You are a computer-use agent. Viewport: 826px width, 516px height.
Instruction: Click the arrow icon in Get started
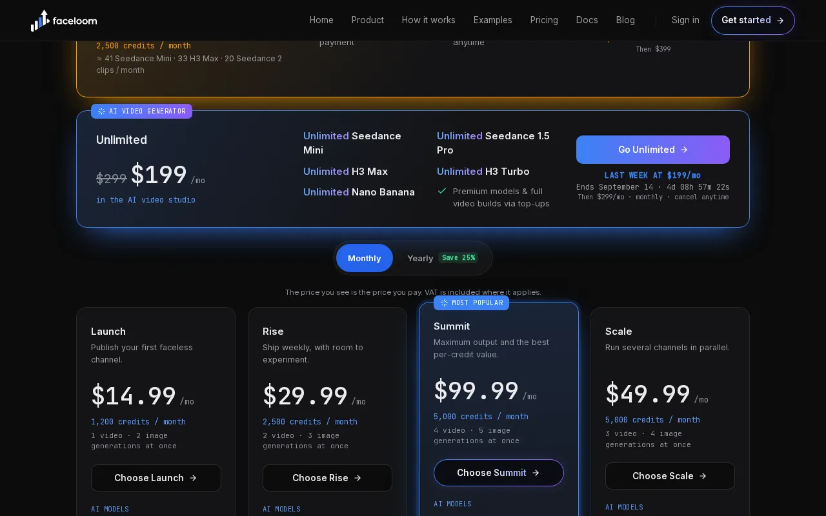780,21
